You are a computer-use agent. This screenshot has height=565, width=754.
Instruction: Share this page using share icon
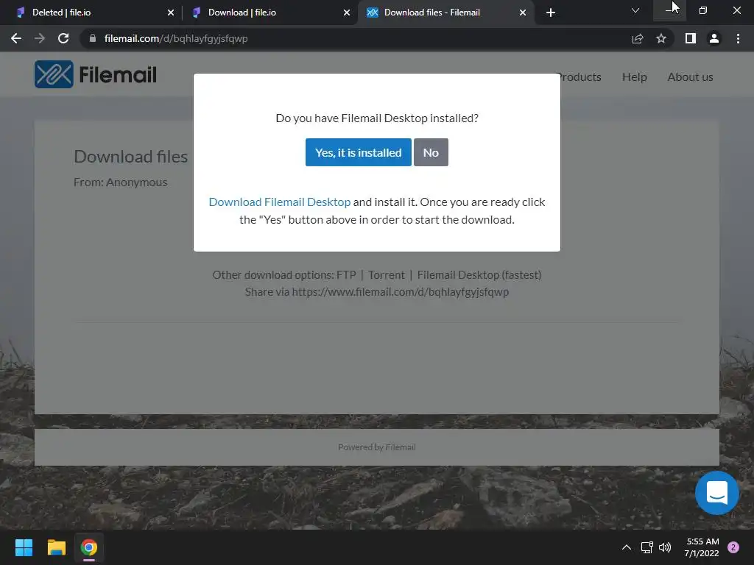point(638,38)
